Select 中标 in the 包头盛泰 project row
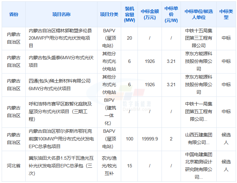This screenshot has height=183, width=237. pyautogui.click(x=226, y=62)
